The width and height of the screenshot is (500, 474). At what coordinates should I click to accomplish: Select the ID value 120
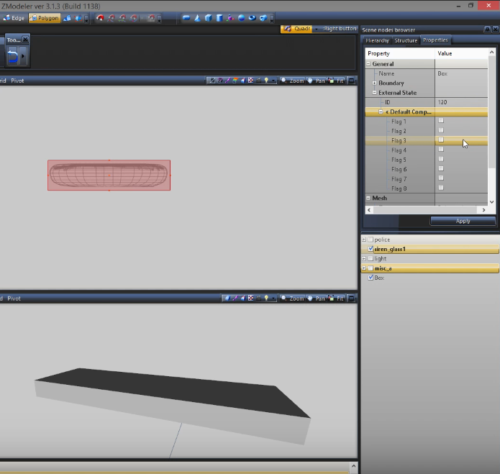461,102
